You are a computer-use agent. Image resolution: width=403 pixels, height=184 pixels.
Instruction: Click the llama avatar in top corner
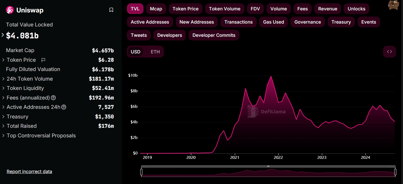click(393, 5)
